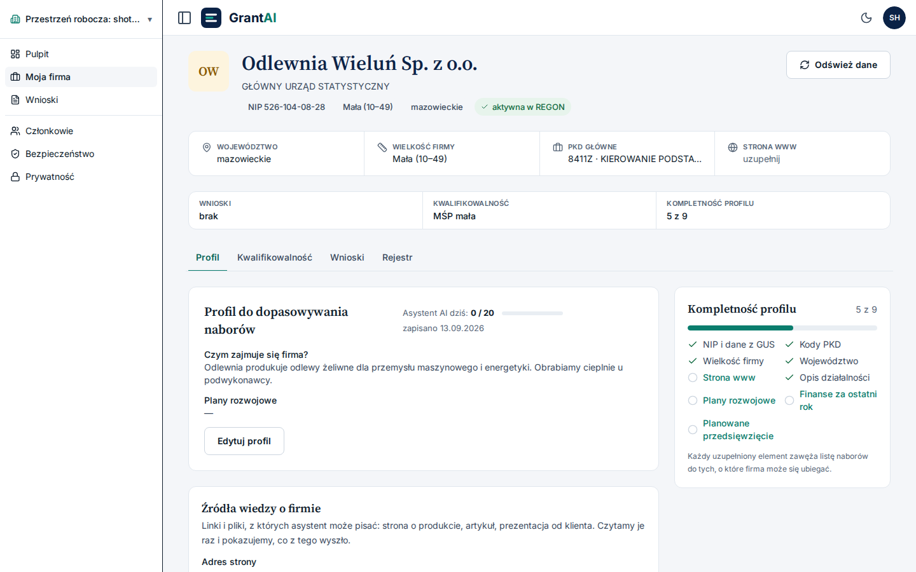This screenshot has width=916, height=572.
Task: Click the Strona WWW globe icon
Action: [733, 147]
